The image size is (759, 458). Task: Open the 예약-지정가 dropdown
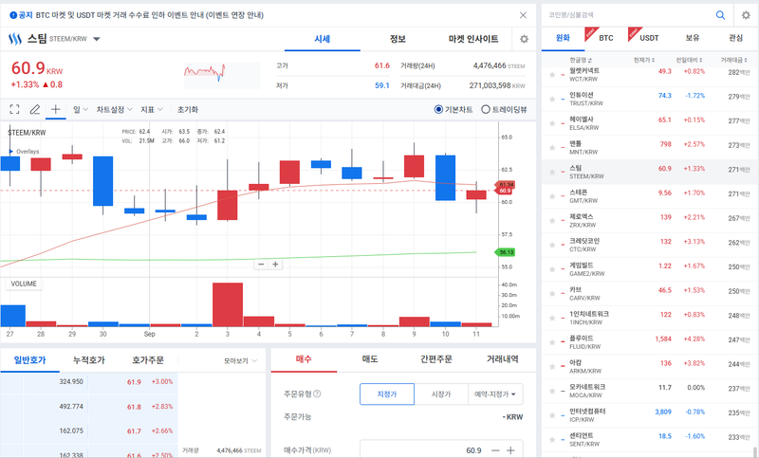pos(495,394)
